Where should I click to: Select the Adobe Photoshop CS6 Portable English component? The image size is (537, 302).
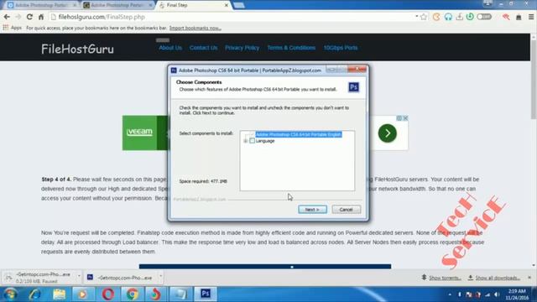299,134
